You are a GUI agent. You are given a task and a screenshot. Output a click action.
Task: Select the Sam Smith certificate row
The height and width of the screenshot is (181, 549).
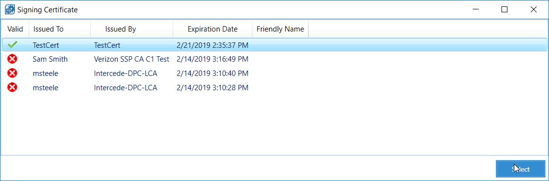[x=274, y=59]
